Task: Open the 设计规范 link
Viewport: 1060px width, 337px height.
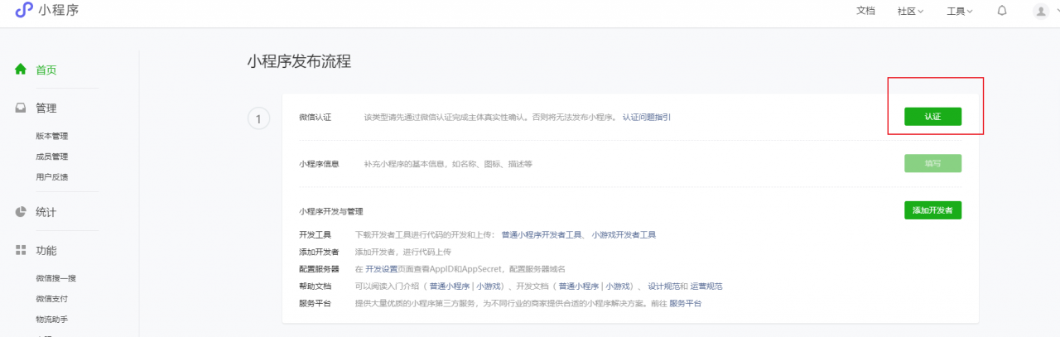Action: [664, 286]
